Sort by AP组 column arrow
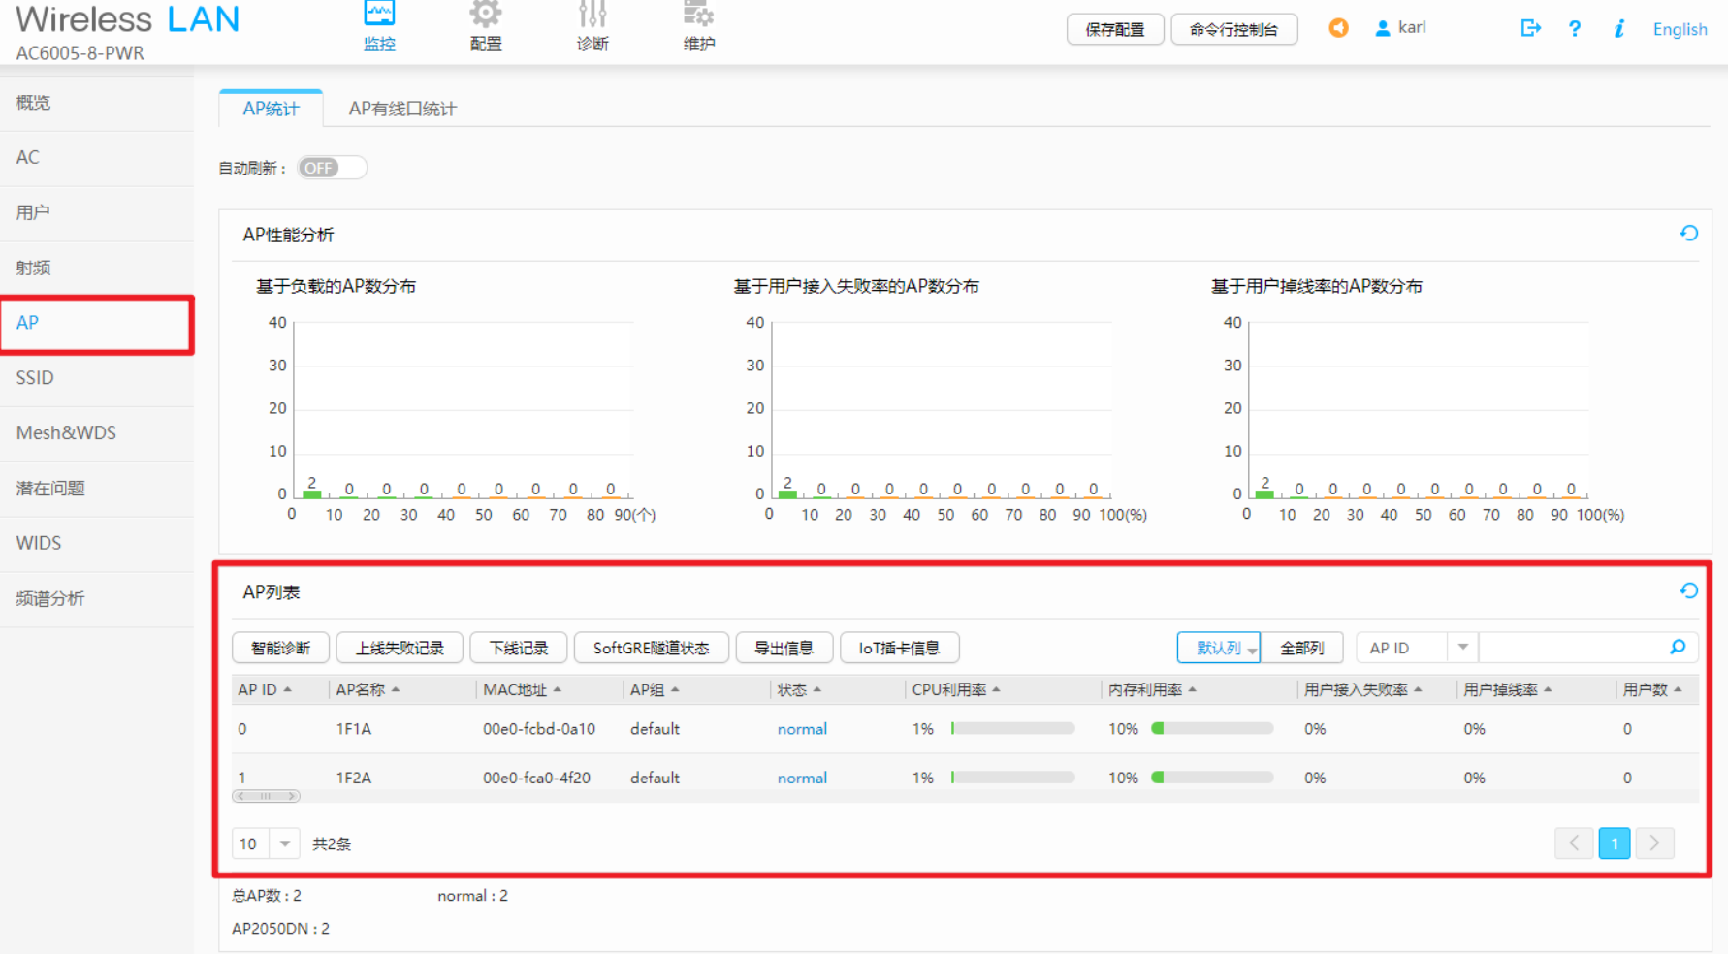The height and width of the screenshot is (954, 1728). 675,689
